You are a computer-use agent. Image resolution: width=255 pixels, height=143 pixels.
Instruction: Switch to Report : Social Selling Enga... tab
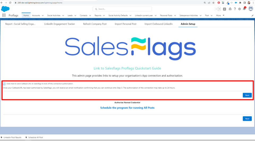click(x=20, y=24)
